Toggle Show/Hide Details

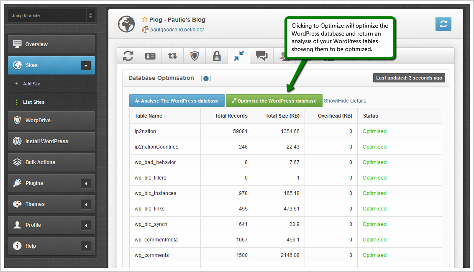pos(345,100)
